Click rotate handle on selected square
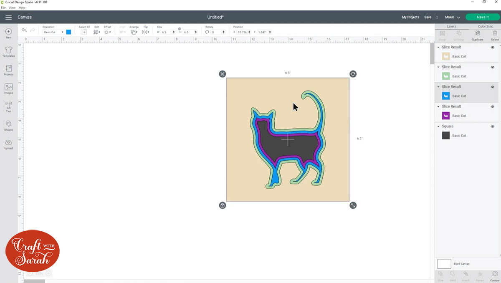501x283 pixels. [x=353, y=74]
